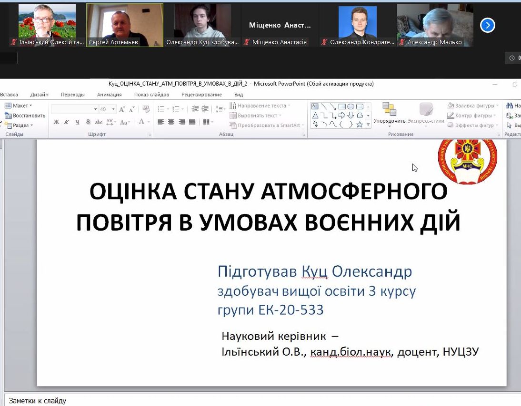Pick the oval shape from gallery
The height and width of the screenshot is (406, 521).
pos(351,106)
